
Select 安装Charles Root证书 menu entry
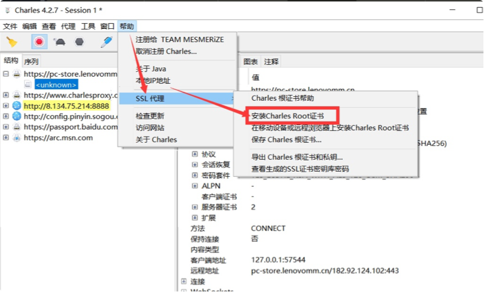[287, 116]
